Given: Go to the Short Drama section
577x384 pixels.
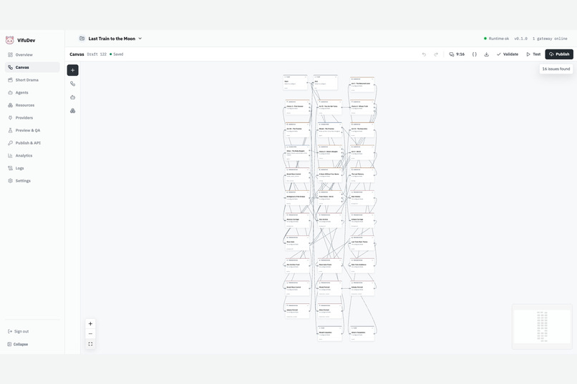Looking at the screenshot, I should pos(32,80).
